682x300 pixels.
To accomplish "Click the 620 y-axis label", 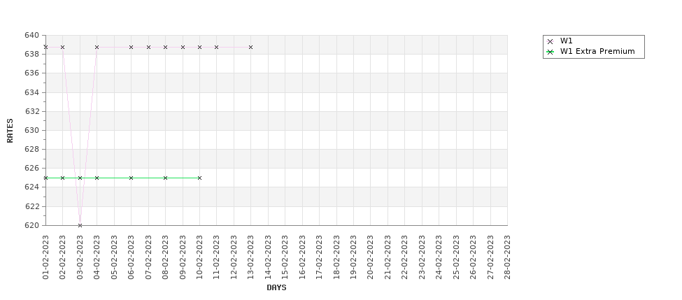I will click(x=31, y=225).
